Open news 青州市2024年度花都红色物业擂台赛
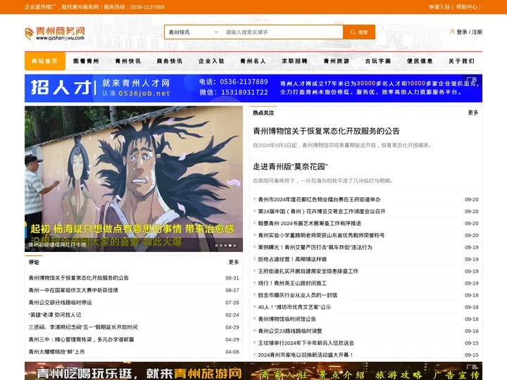The width and height of the screenshot is (507, 380). pyautogui.click(x=319, y=200)
